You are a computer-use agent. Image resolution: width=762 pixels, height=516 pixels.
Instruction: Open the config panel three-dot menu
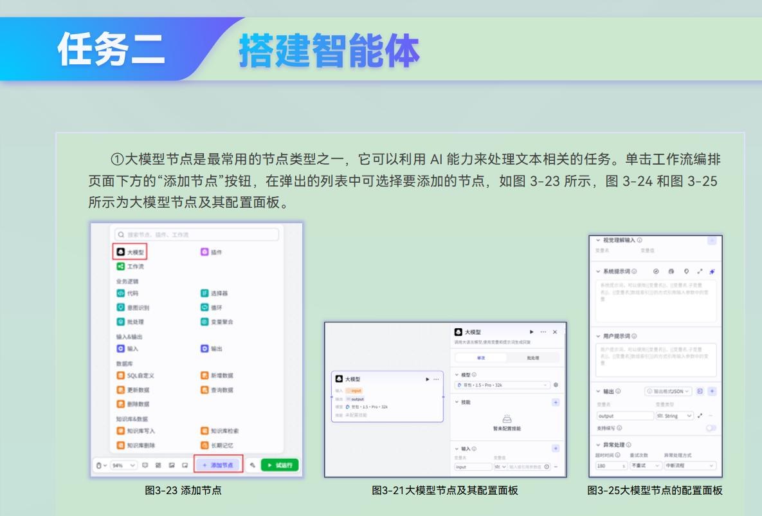(x=543, y=332)
